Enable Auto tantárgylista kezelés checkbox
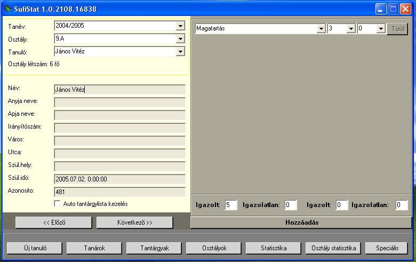The width and height of the screenshot is (416, 262). click(x=57, y=204)
